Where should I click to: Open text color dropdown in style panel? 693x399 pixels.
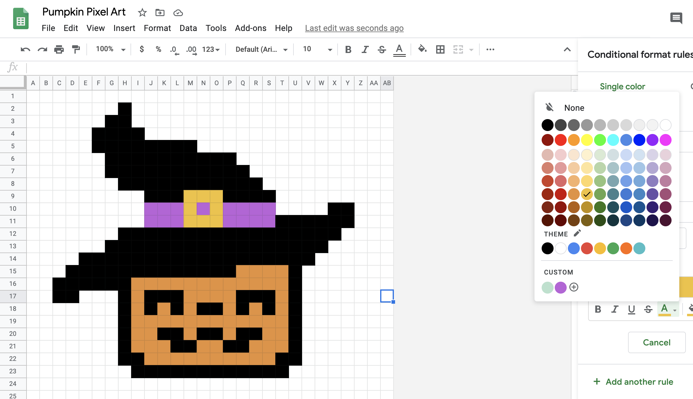(668, 310)
